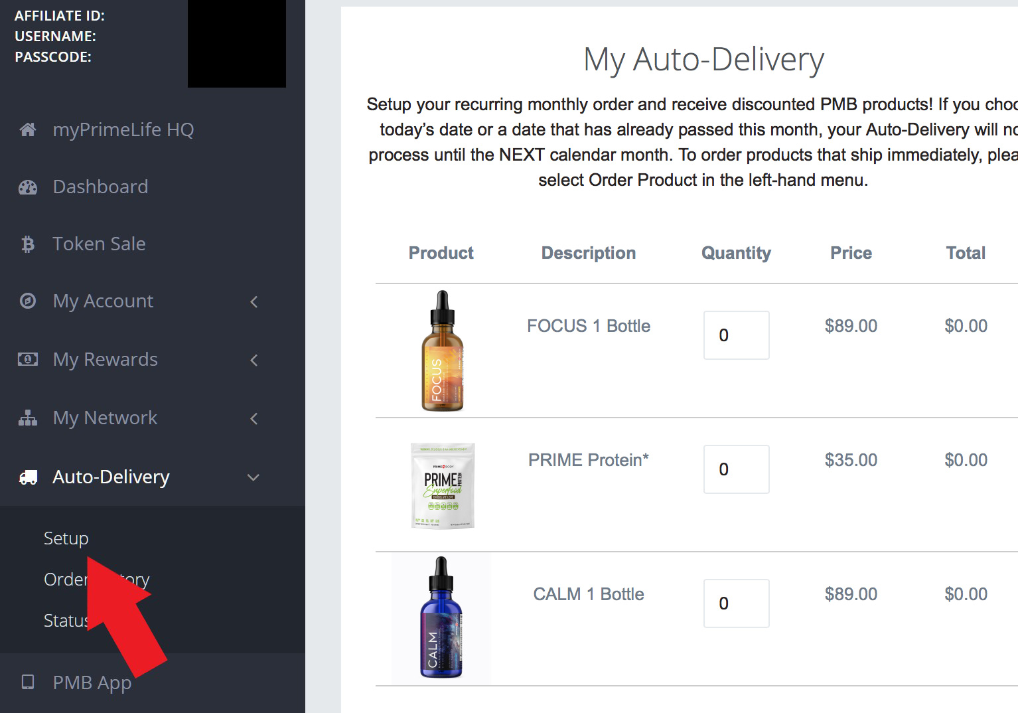Click the PRIME Protein quantity field
This screenshot has width=1018, height=713.
click(x=737, y=469)
